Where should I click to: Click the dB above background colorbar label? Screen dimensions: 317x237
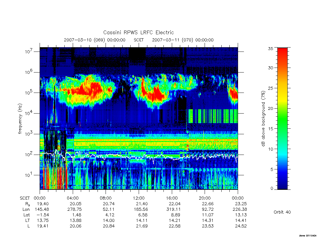[263, 118]
